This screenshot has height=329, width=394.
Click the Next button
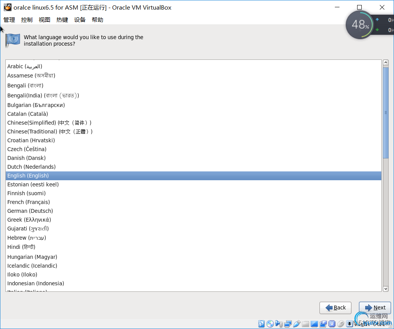tap(375, 308)
